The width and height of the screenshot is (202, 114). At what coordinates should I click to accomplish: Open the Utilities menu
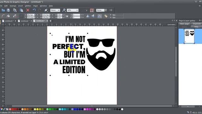point(28,6)
